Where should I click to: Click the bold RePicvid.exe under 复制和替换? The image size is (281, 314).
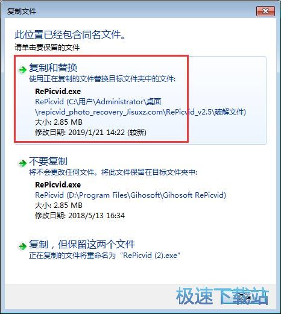[x=58, y=91]
